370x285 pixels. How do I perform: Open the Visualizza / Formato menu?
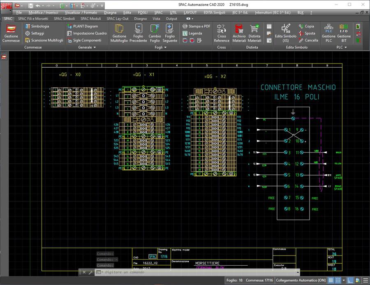click(81, 13)
